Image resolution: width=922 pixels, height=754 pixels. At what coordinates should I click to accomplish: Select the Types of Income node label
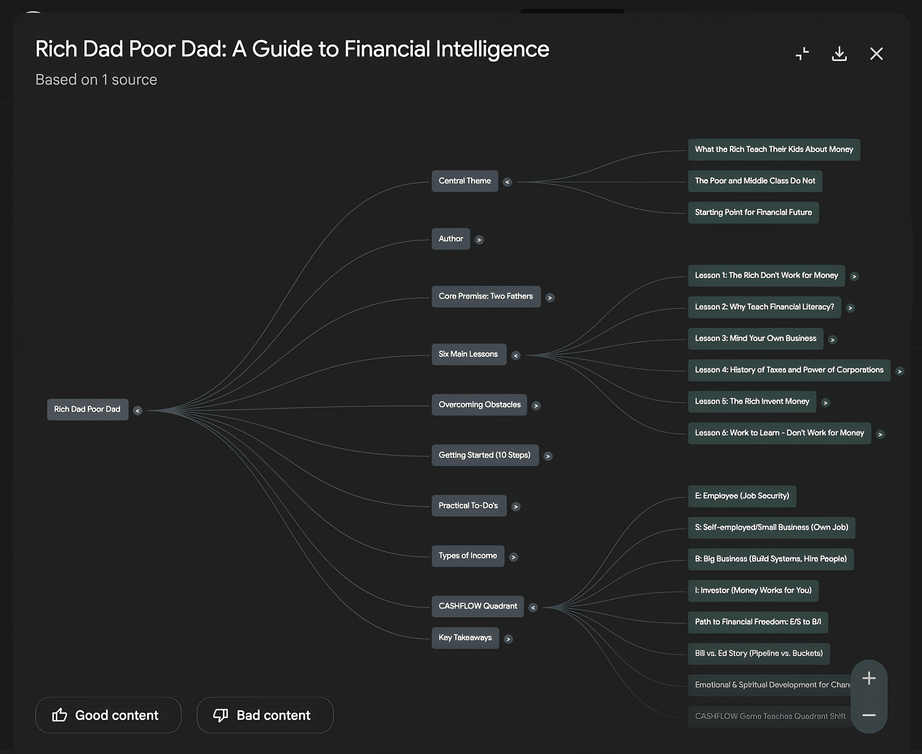point(468,556)
